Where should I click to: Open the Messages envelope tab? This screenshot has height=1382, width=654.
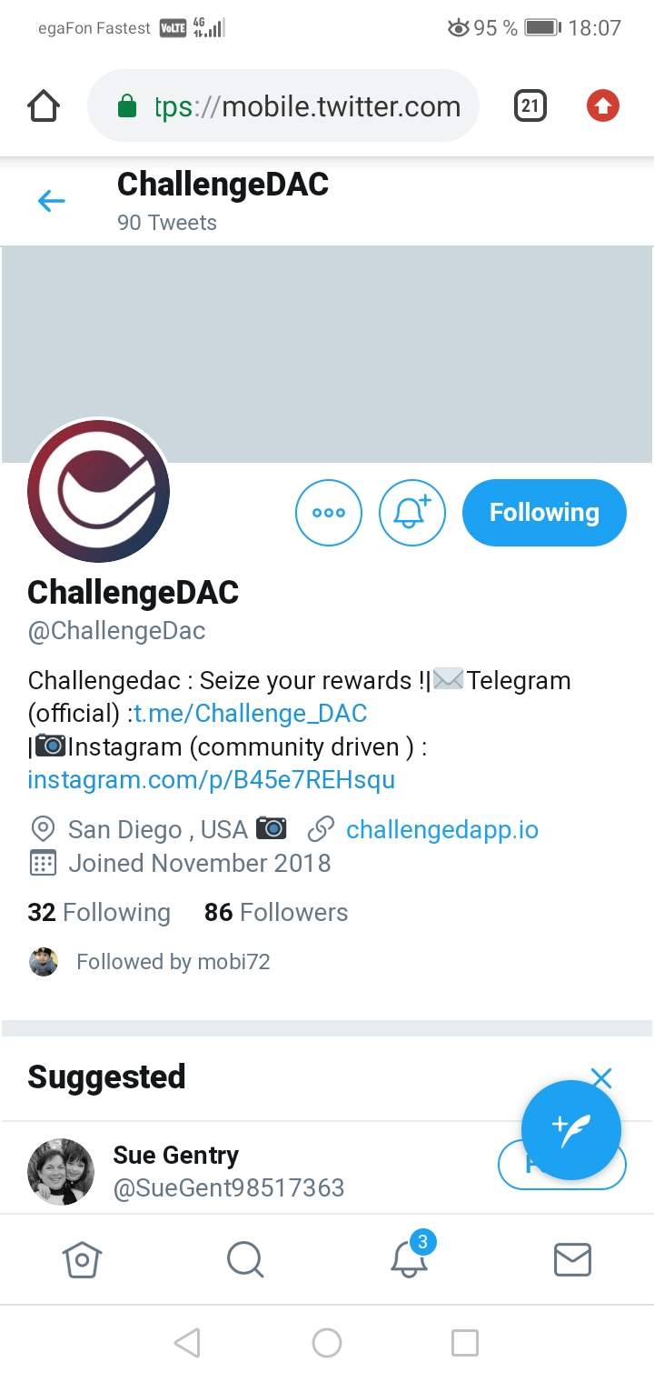pos(572,1260)
